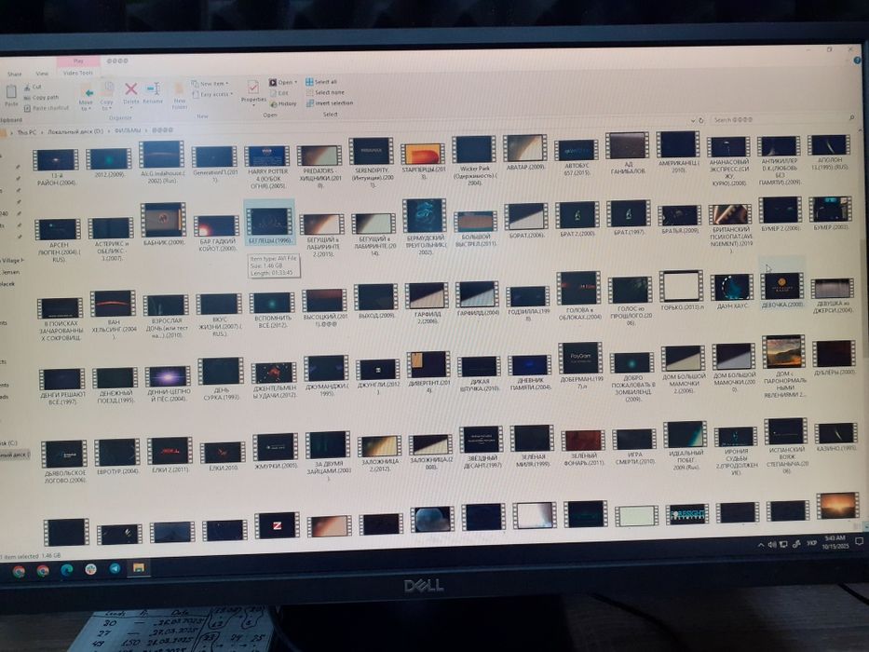Select the ЖМУРКИ (2005) video
Image resolution: width=869 pixels, height=652 pixels.
[276, 452]
